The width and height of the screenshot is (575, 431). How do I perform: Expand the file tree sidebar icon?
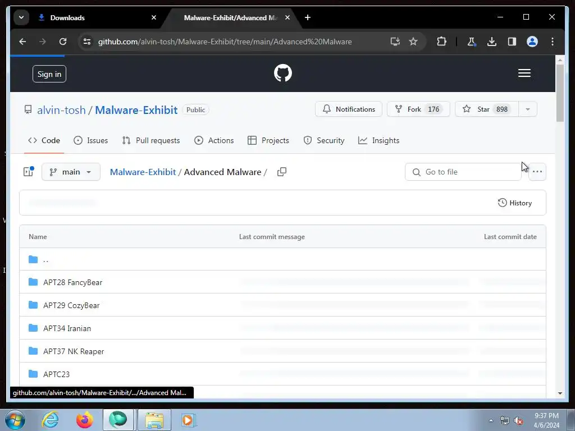point(29,172)
